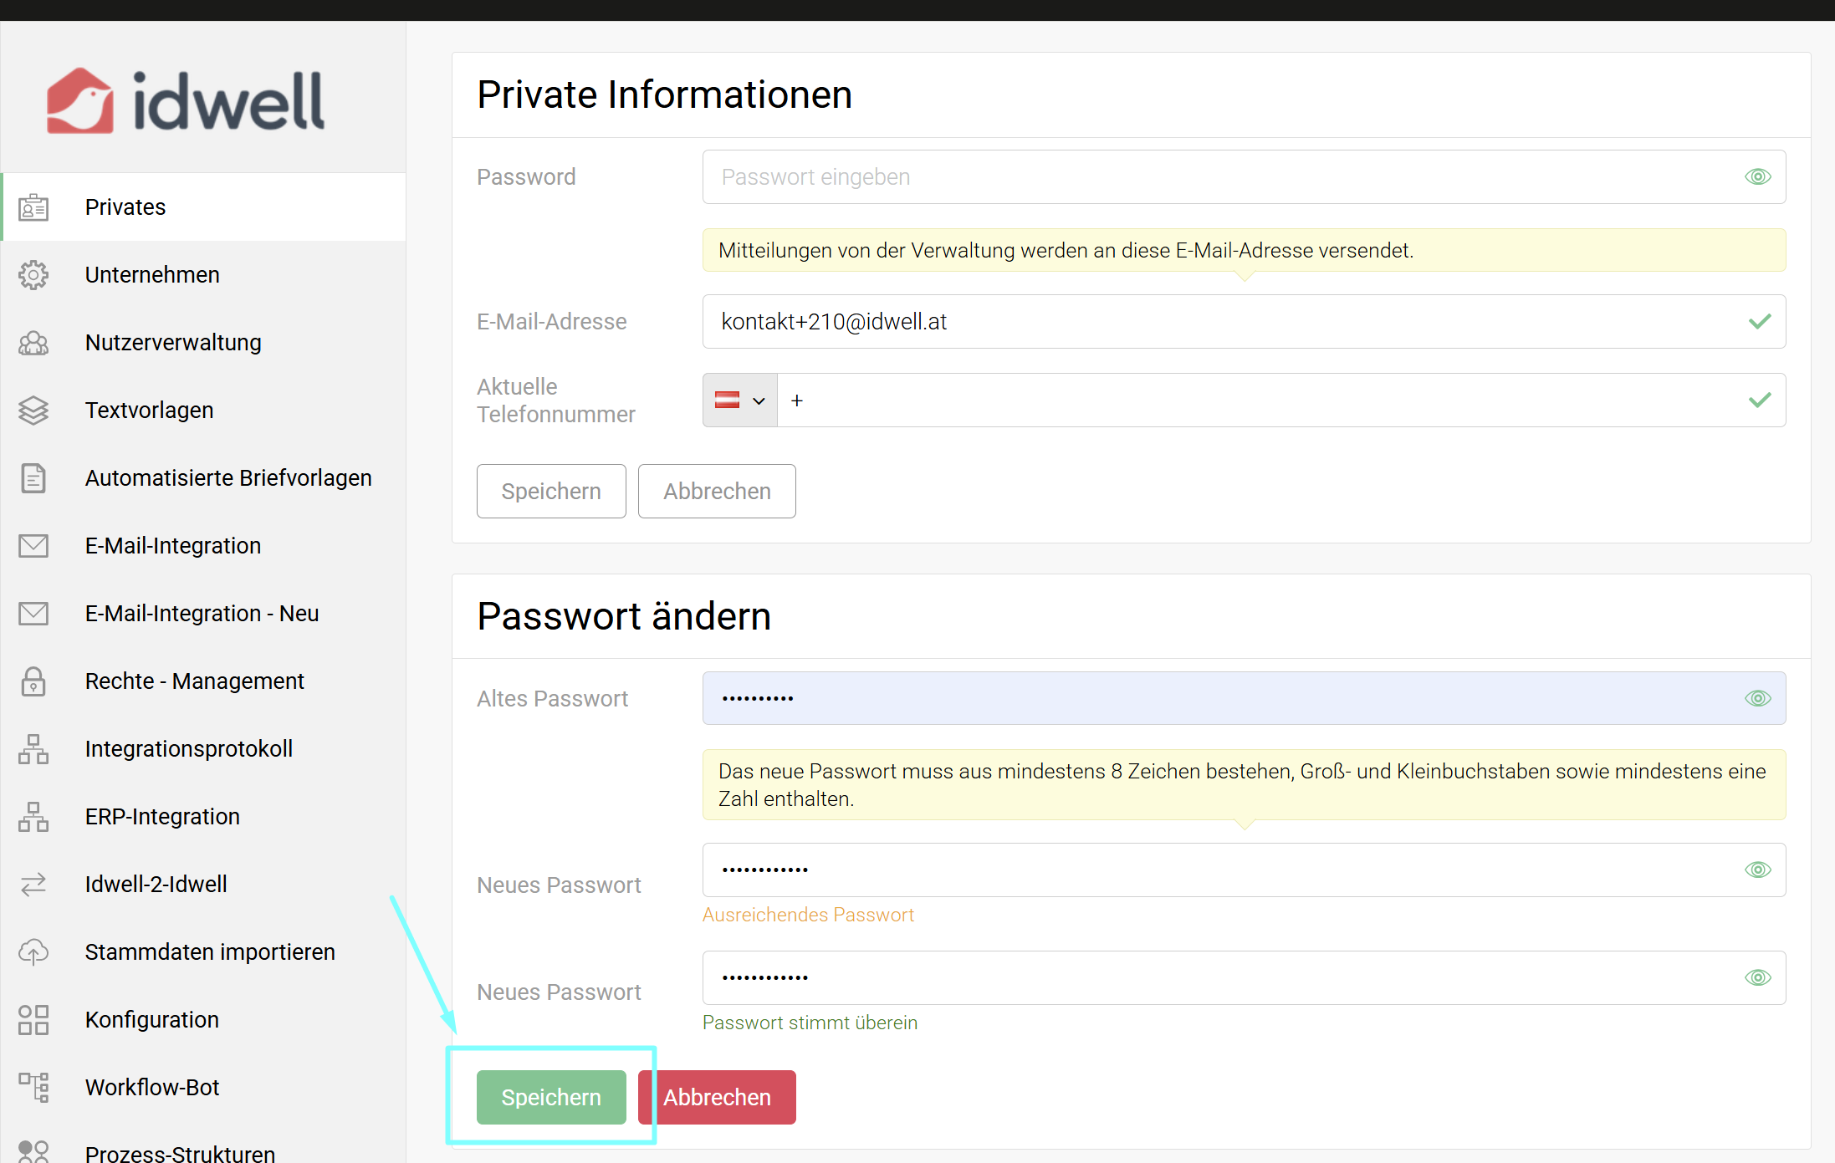1835x1163 pixels.
Task: Click the grid icon beside Konfiguration
Action: 33,1020
